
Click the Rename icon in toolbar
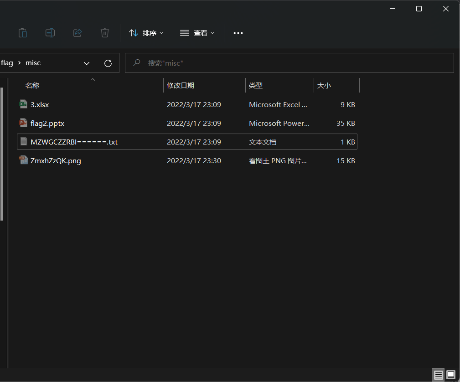point(50,33)
